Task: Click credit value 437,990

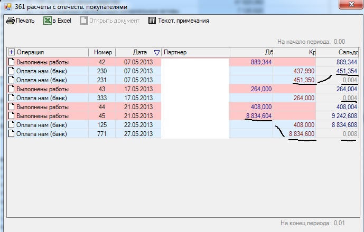Action: 304,71
